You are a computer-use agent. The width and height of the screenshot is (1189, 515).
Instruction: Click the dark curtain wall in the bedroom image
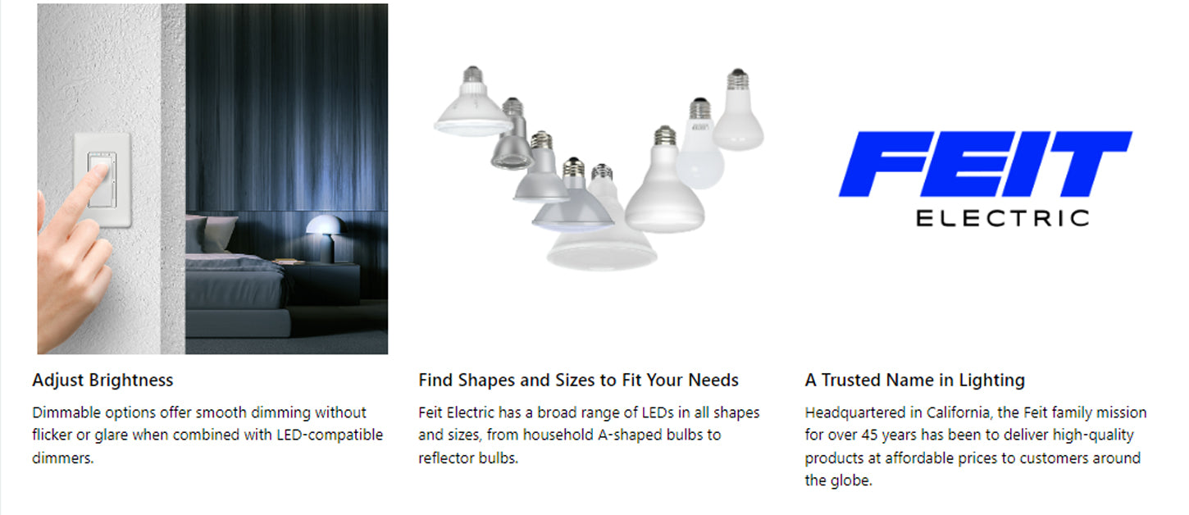coord(287,107)
